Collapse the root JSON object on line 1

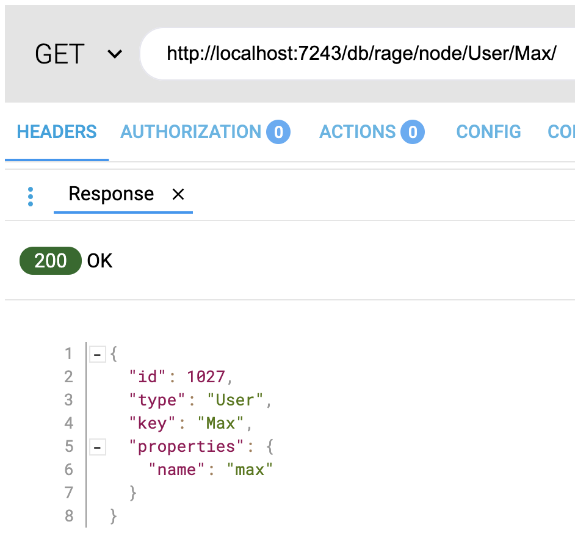tap(97, 354)
